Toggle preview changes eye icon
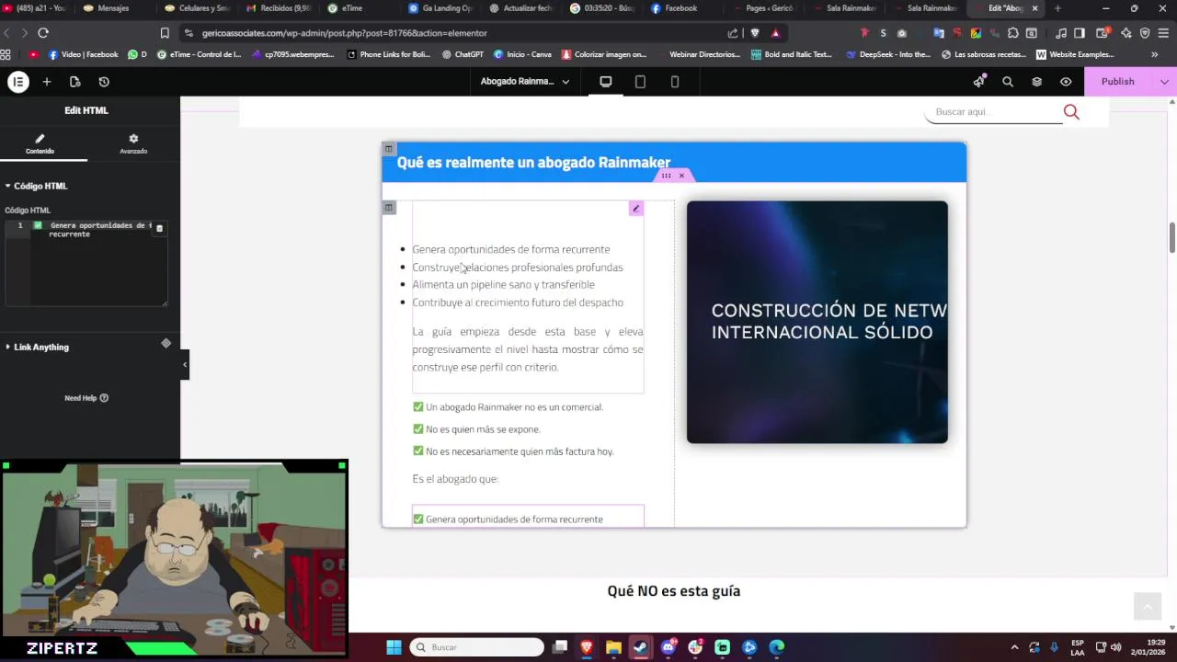 click(1066, 82)
